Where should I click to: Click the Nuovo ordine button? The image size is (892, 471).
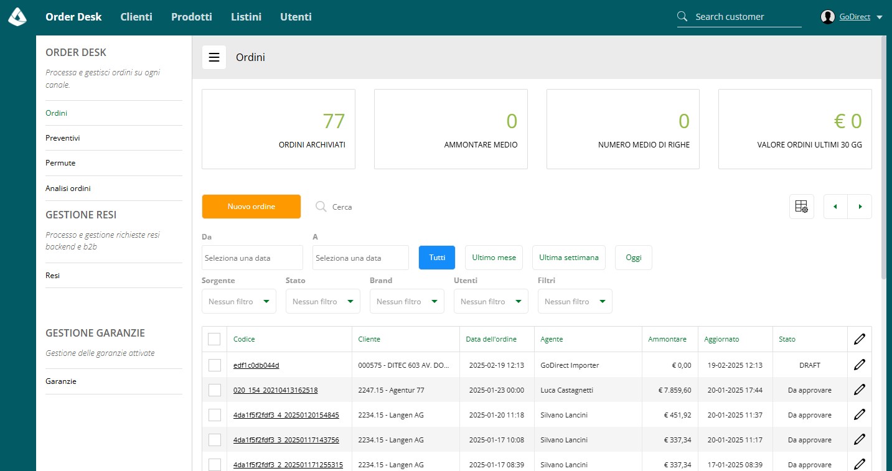(x=251, y=207)
